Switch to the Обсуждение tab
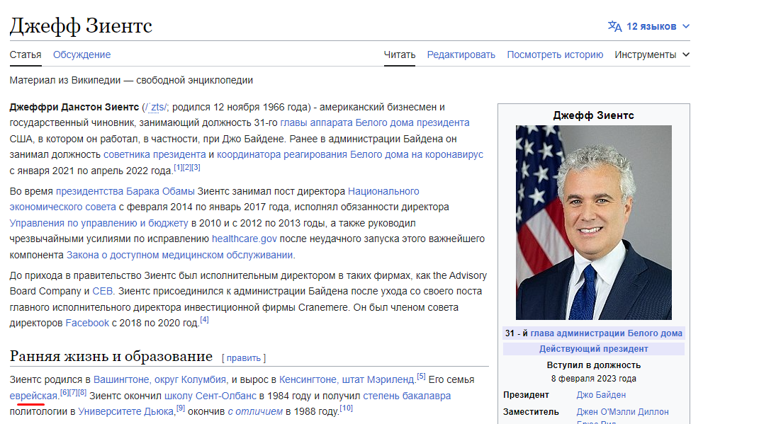This screenshot has width=759, height=424. (81, 55)
